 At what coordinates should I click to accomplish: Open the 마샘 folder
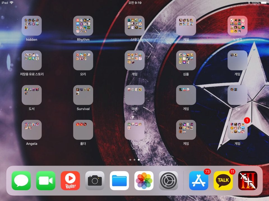(x=134, y=95)
